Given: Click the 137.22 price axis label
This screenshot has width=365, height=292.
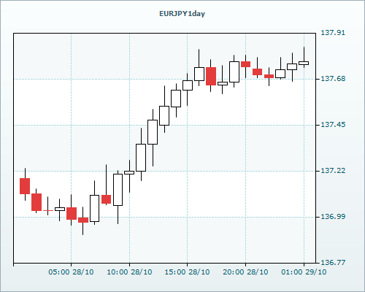Looking at the screenshot, I should click(333, 171).
